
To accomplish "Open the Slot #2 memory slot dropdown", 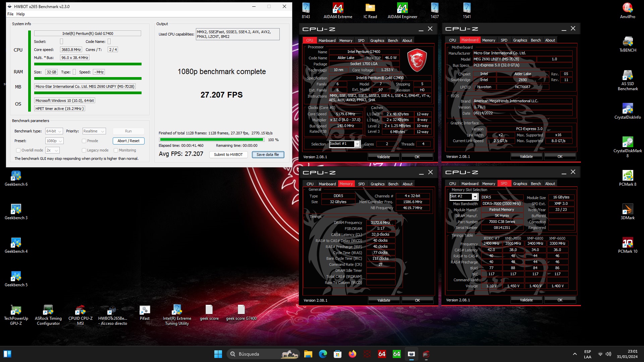I will pyautogui.click(x=464, y=197).
